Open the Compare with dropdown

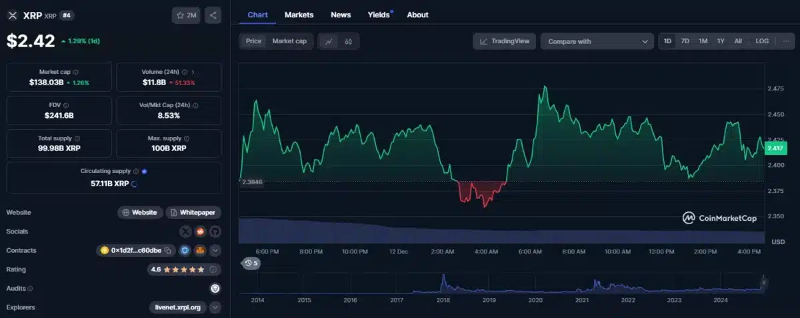click(x=597, y=41)
